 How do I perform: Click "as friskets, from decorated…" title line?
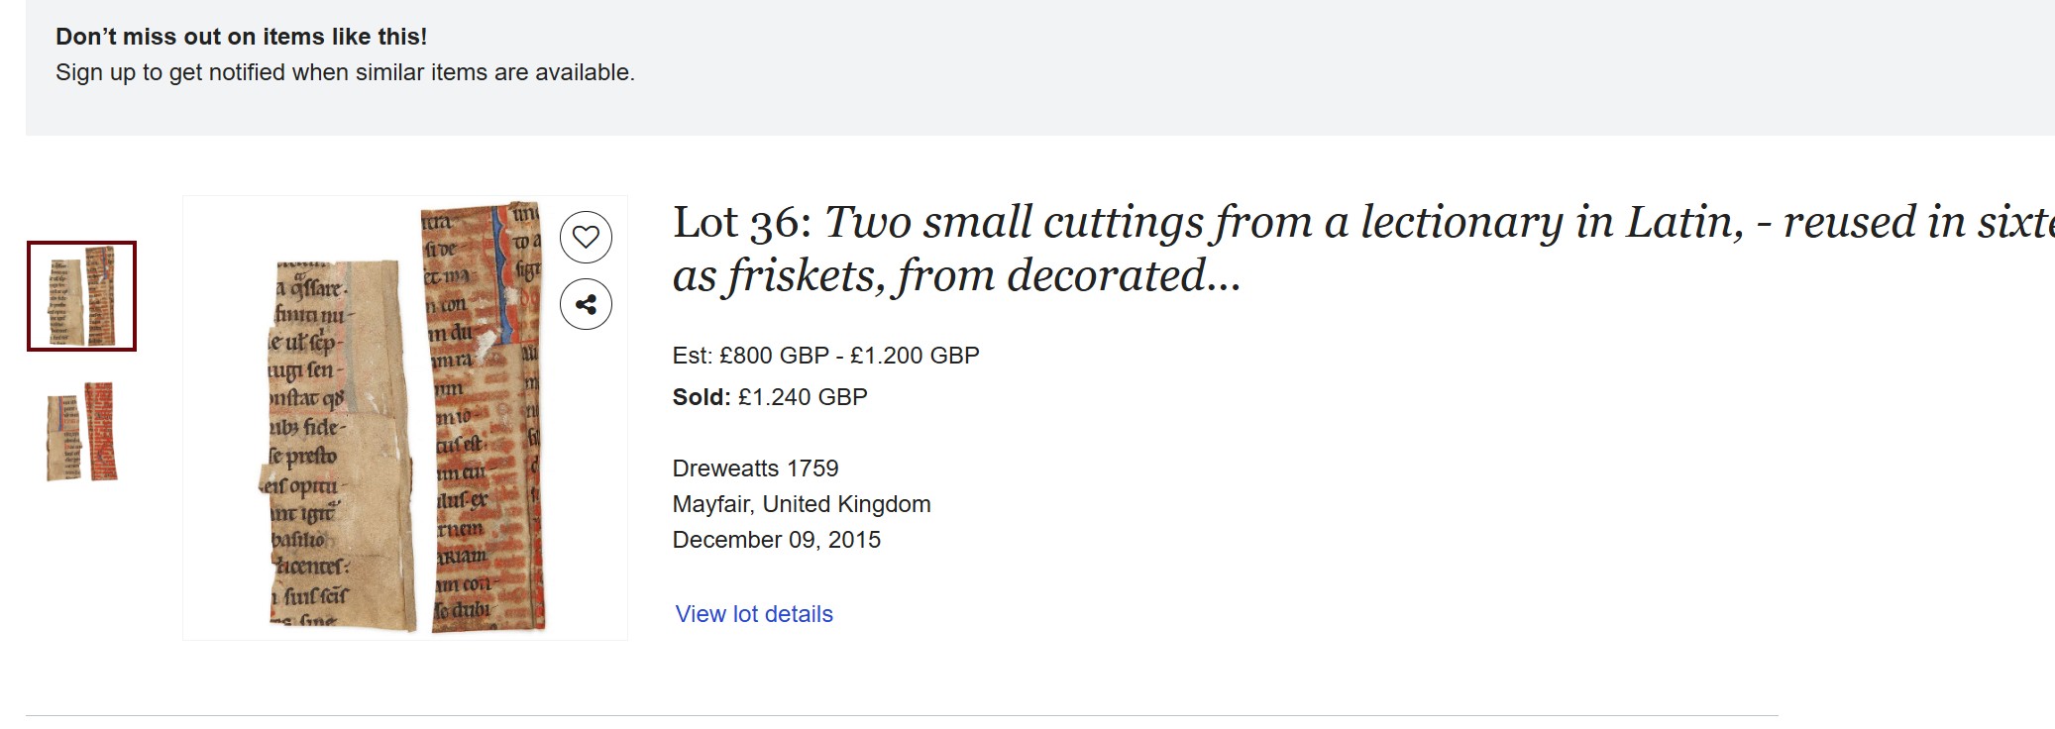tap(956, 276)
